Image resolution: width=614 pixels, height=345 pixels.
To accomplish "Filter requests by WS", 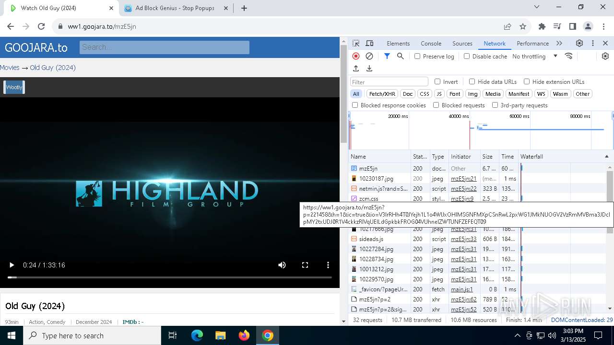I will pos(541,94).
